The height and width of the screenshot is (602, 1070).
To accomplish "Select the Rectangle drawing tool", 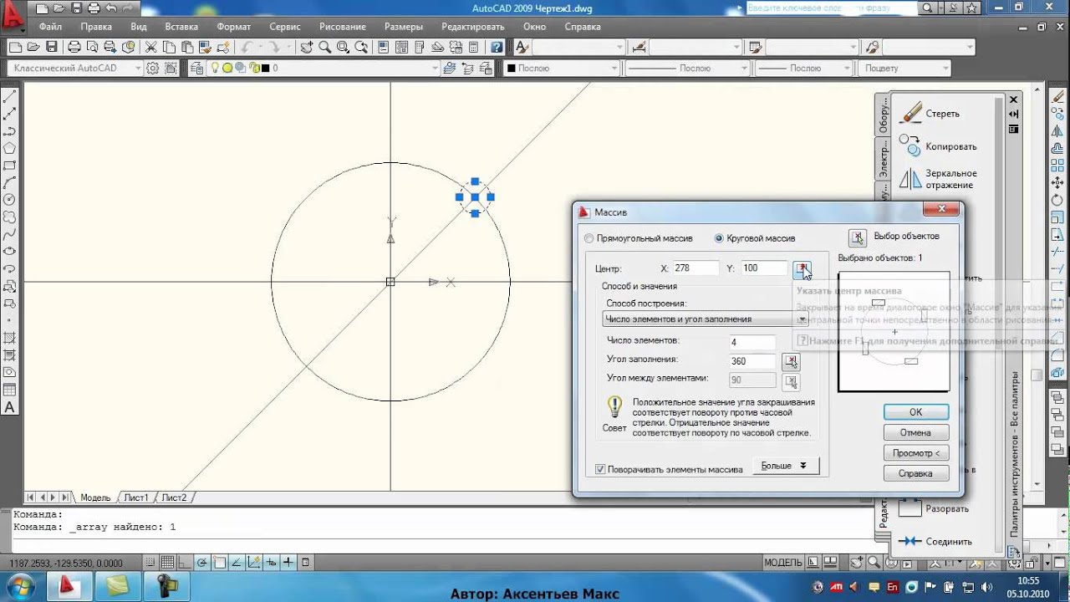I will pos(10,166).
